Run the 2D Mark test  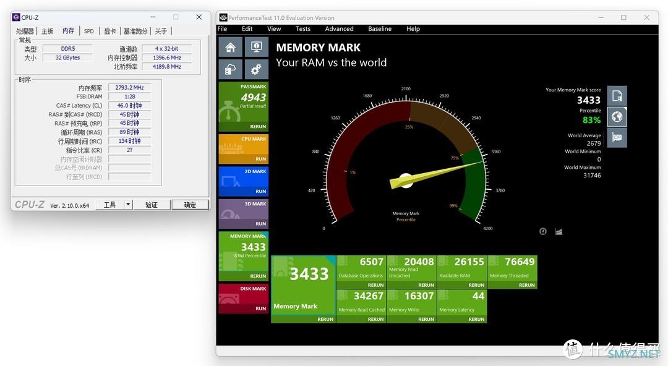coord(261,191)
